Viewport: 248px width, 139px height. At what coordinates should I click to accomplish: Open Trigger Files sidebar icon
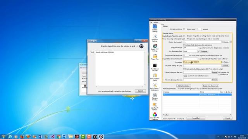tap(155, 57)
